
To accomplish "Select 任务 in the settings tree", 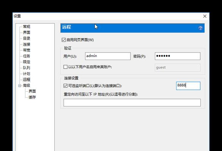I will pos(27,56).
